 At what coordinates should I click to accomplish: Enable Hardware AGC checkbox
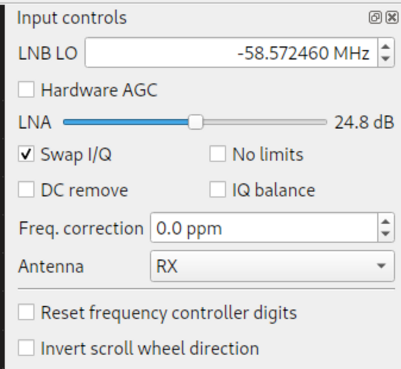pyautogui.click(x=26, y=90)
